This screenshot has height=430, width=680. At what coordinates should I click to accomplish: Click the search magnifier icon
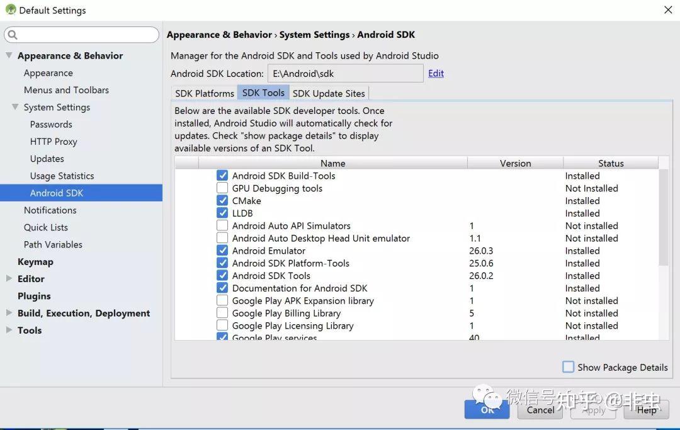click(13, 35)
